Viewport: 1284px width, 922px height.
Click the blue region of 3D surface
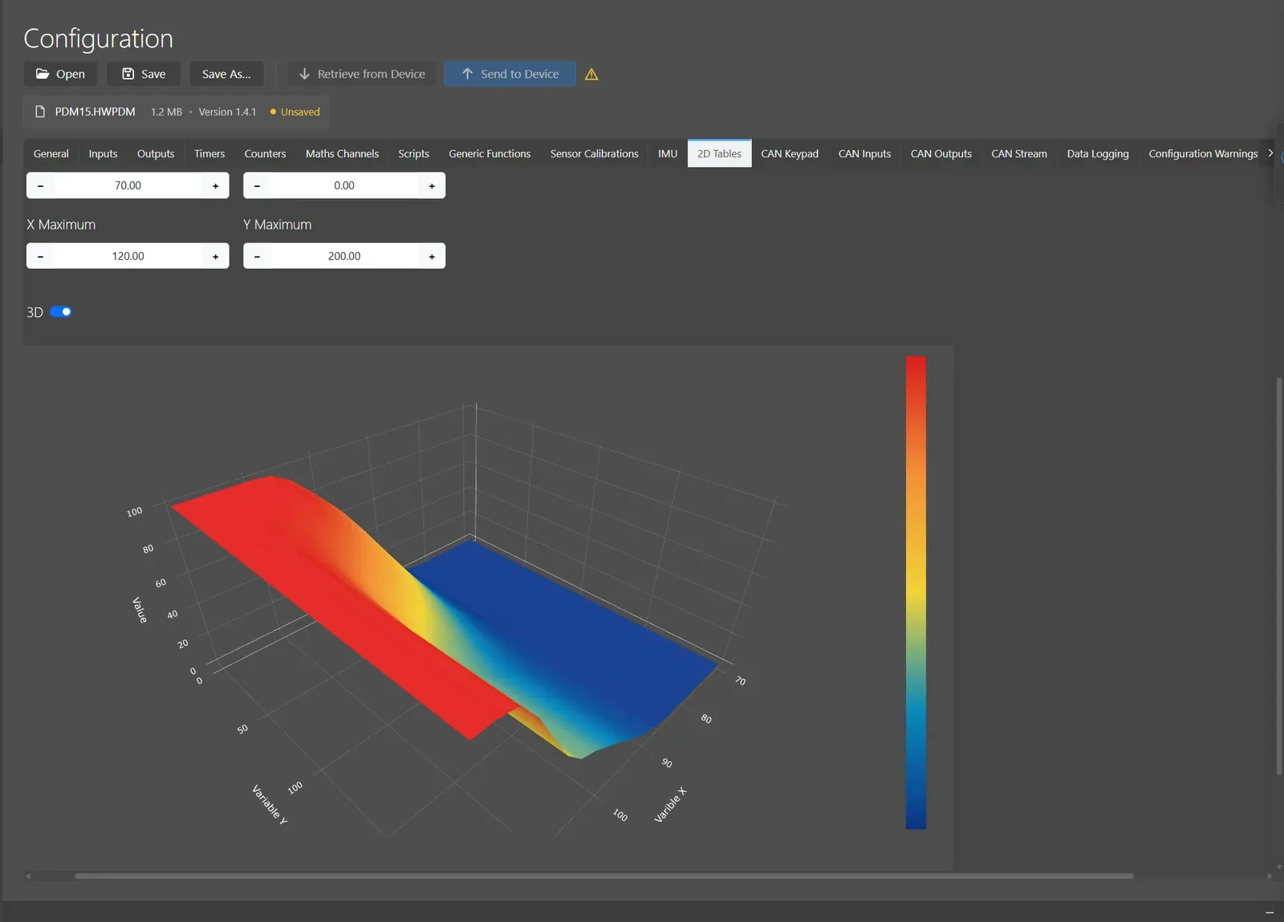pos(578,626)
